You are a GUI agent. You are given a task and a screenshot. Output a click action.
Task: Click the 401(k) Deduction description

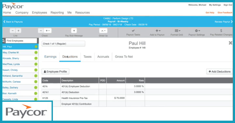click(x=70, y=92)
